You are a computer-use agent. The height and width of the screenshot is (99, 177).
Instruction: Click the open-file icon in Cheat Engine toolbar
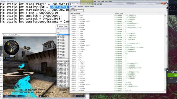tap(98, 4)
